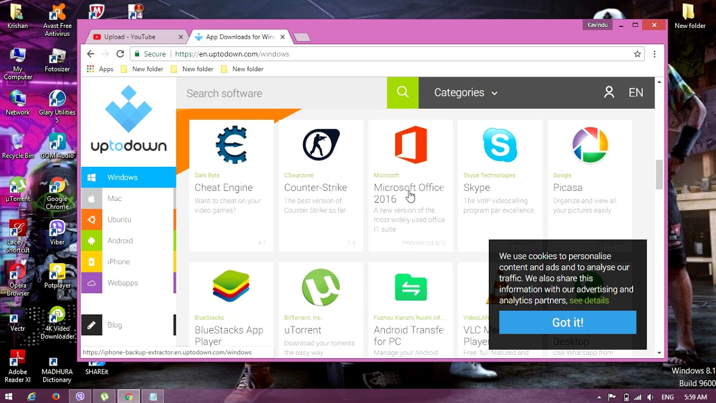Image resolution: width=716 pixels, height=403 pixels.
Task: Open Firefox from the taskbar
Action: pos(56,396)
